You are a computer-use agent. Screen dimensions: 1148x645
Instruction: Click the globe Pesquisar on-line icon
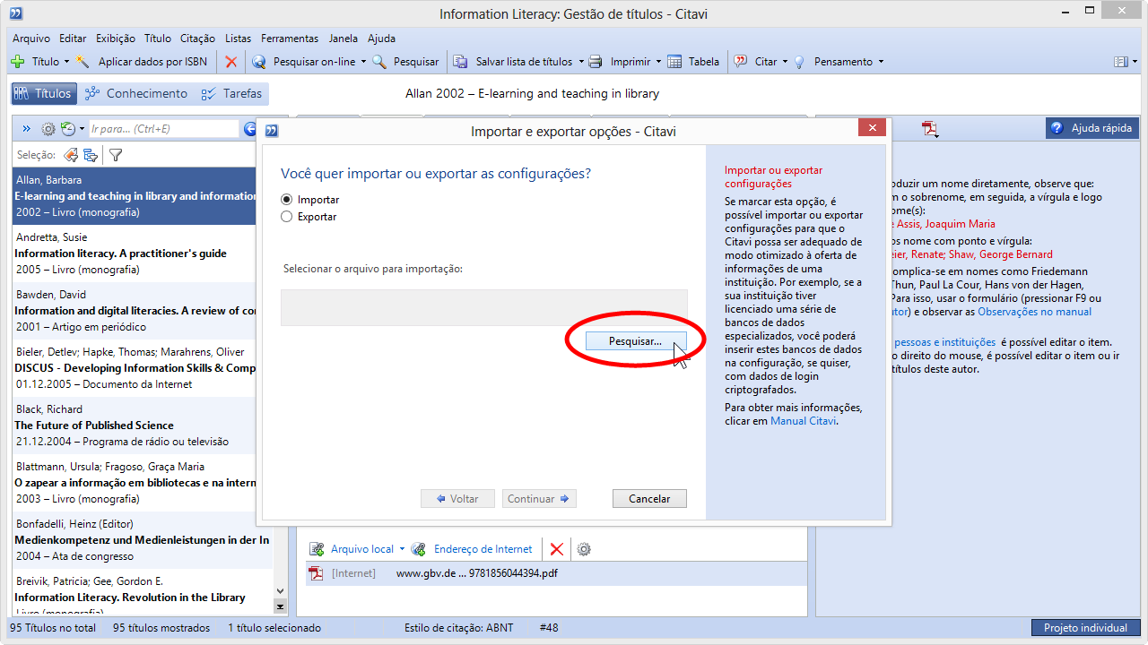coord(259,62)
